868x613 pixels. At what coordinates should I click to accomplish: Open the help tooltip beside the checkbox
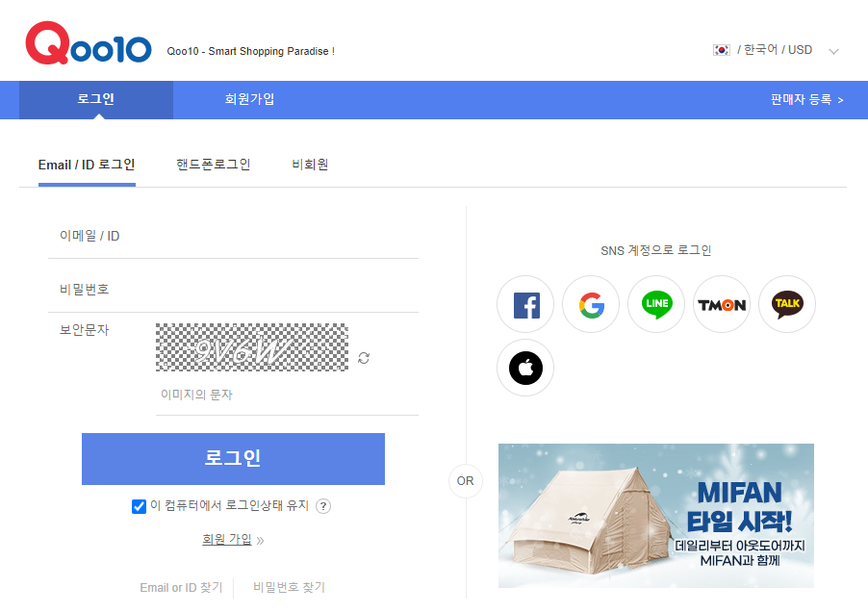click(323, 505)
